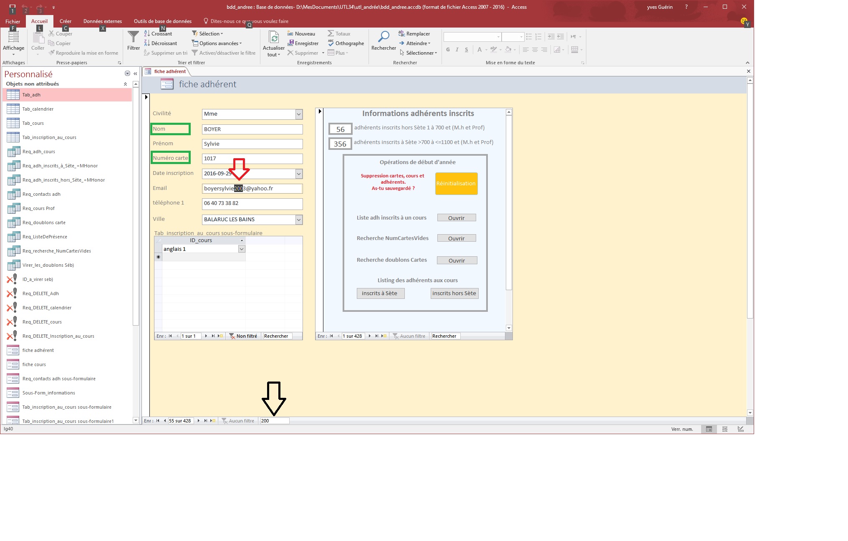This screenshot has height=541, width=848.
Task: Sort descending with Décroissant
Action: pos(160,43)
